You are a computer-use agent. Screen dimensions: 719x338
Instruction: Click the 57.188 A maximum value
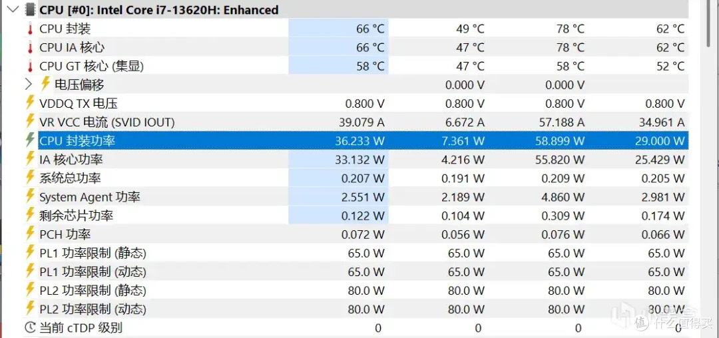[561, 122]
